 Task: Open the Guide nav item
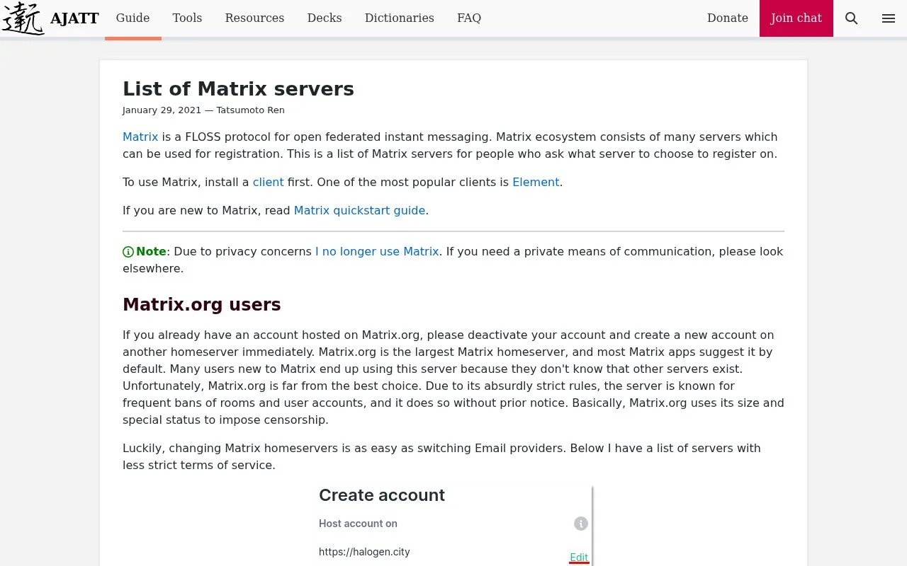pos(133,18)
